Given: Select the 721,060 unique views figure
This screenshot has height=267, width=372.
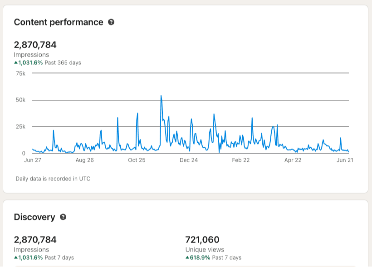Looking at the screenshot, I should click(x=202, y=240).
